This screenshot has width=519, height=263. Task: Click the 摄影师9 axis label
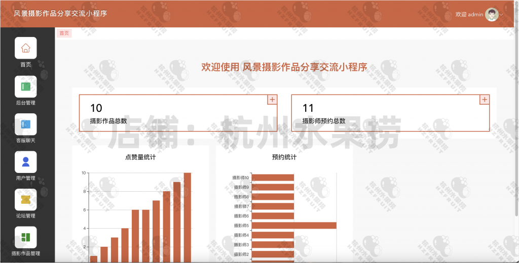[241, 187]
